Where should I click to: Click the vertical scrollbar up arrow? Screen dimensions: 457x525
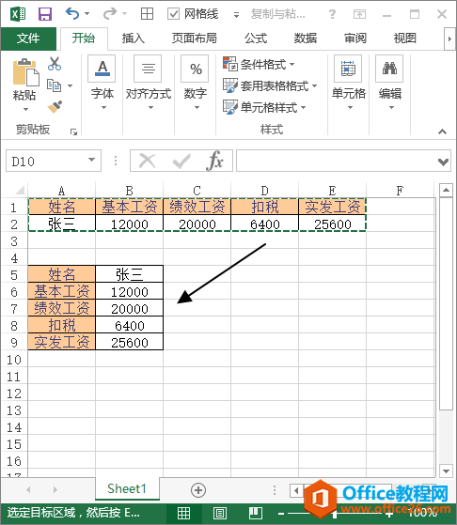(x=446, y=190)
